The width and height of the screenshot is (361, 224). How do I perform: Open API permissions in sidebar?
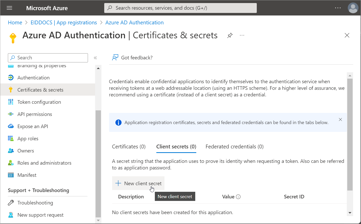tap(35, 114)
